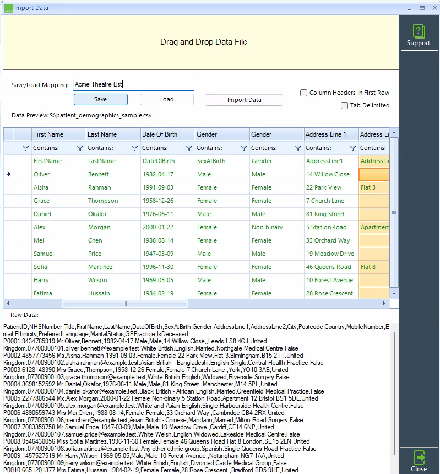Open filter icon for Date Of Birth column
The height and width of the screenshot is (474, 440).
pos(189,148)
